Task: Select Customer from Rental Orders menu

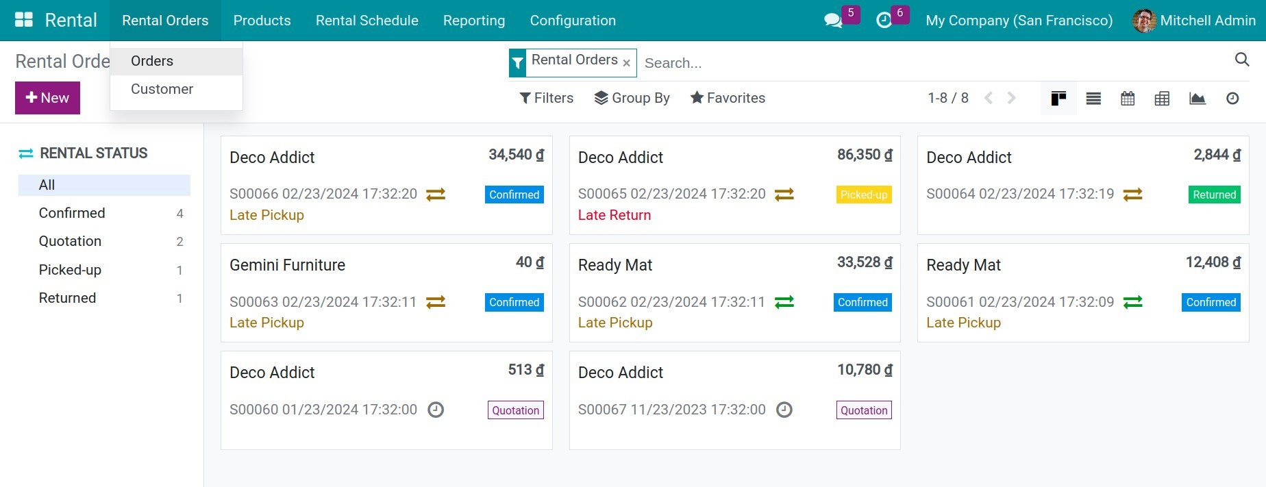Action: tap(162, 89)
